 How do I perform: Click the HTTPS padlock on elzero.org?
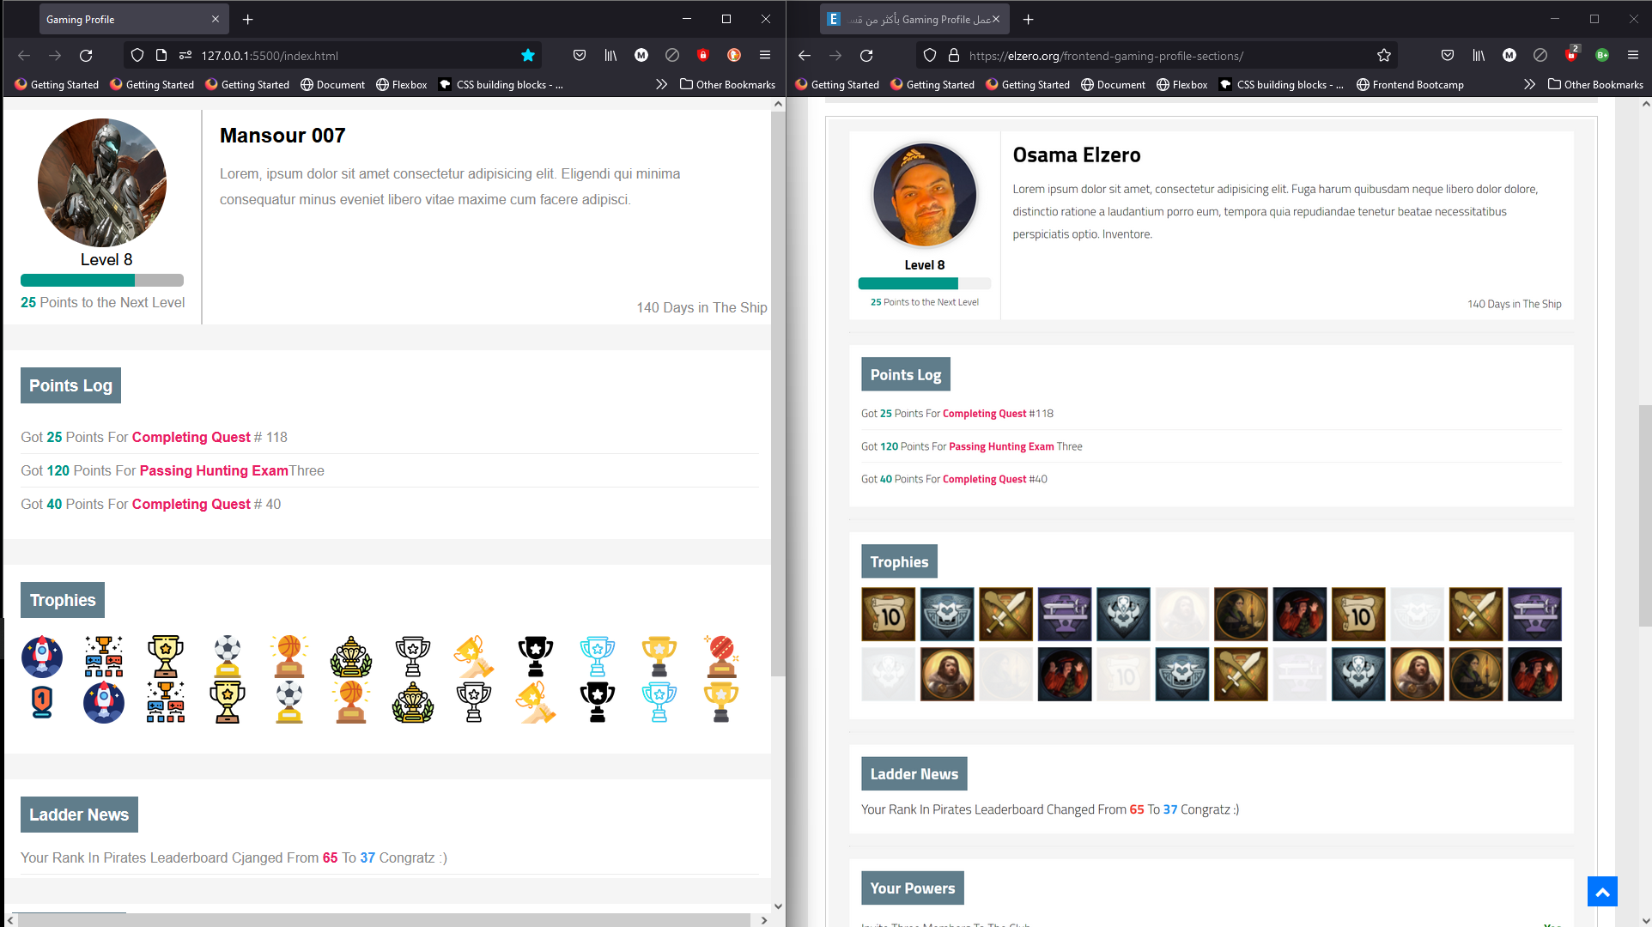(x=953, y=55)
